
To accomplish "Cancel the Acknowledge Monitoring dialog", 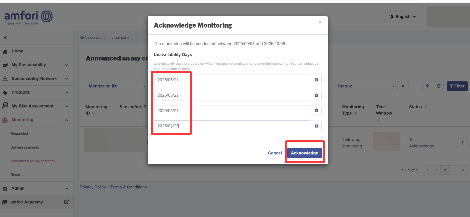I will (x=275, y=153).
